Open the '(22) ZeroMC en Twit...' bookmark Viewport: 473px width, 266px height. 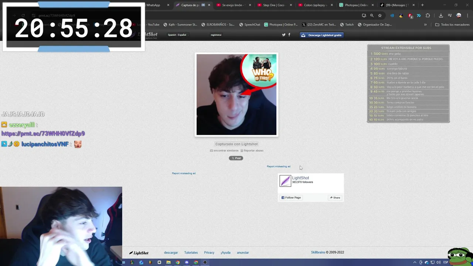coord(319,25)
